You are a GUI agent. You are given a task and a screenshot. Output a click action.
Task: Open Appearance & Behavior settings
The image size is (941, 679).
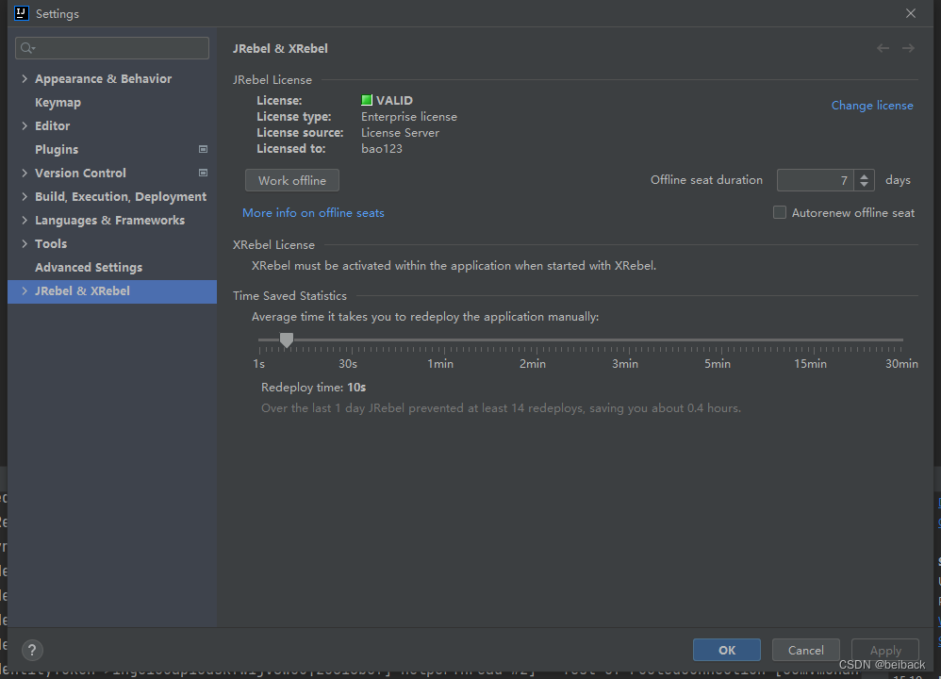[x=103, y=78]
